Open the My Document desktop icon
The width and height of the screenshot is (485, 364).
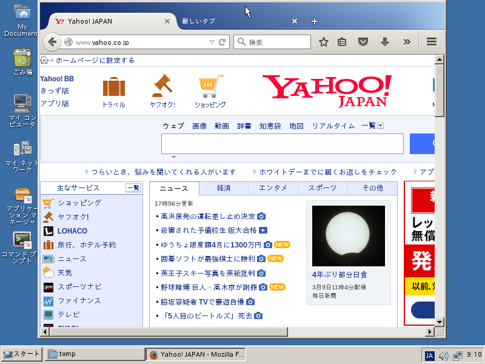(22, 21)
